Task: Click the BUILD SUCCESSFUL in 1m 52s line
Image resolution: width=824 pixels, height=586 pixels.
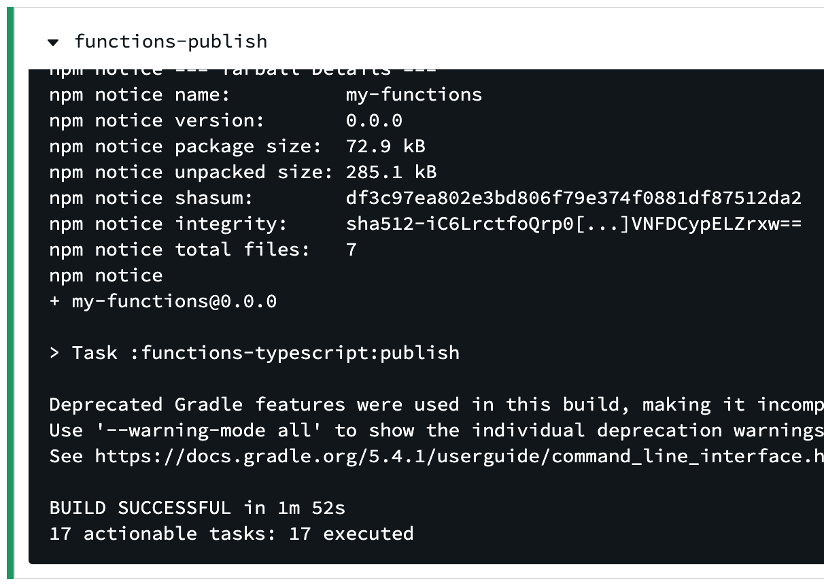Action: (x=197, y=508)
